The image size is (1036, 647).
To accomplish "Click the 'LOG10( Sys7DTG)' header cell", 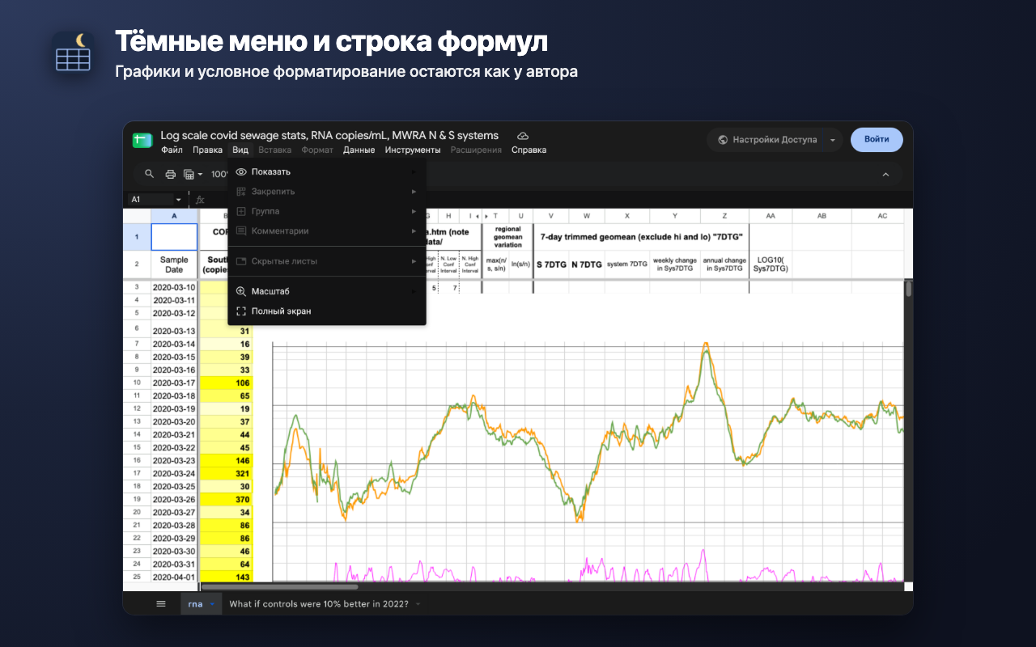I will [771, 264].
